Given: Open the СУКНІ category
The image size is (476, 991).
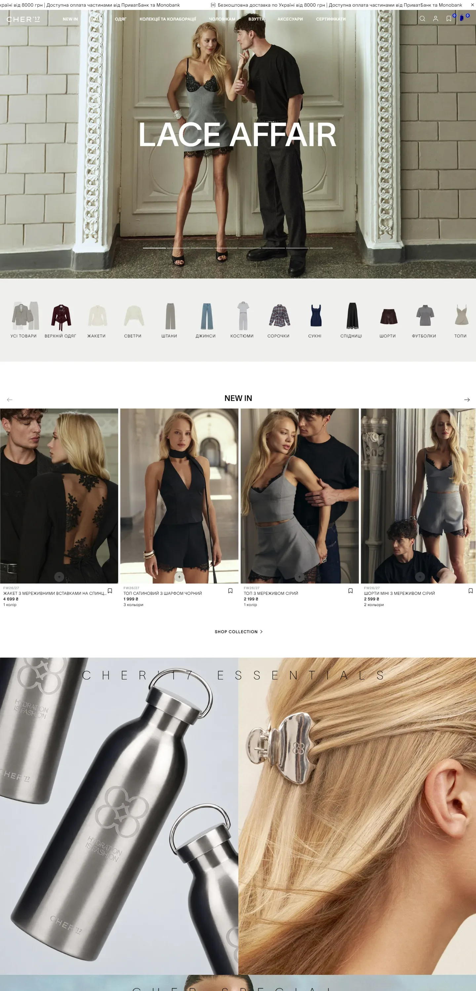Looking at the screenshot, I should (x=315, y=320).
